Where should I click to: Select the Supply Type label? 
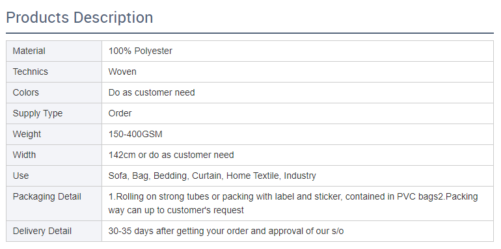38,114
